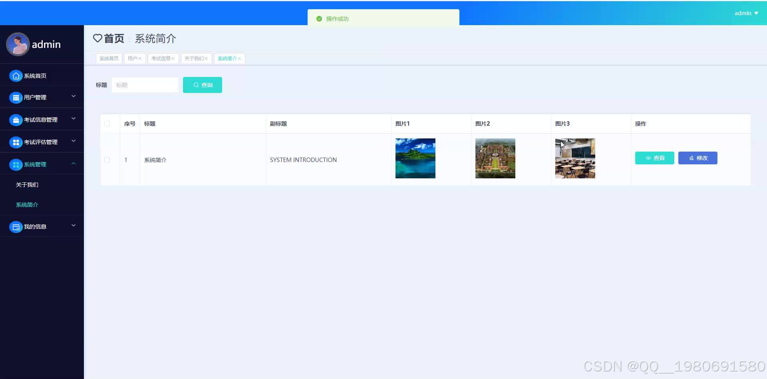Click the 查看 view button
The image size is (767, 379).
coord(654,158)
